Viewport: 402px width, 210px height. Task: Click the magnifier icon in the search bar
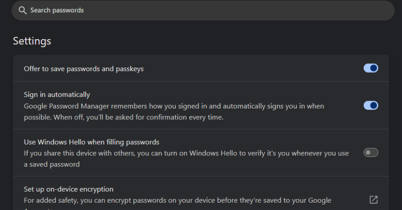point(22,10)
